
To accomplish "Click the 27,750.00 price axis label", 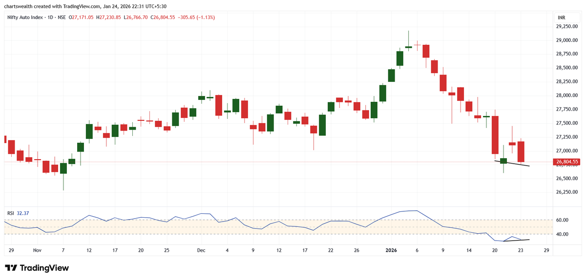I will coord(567,110).
